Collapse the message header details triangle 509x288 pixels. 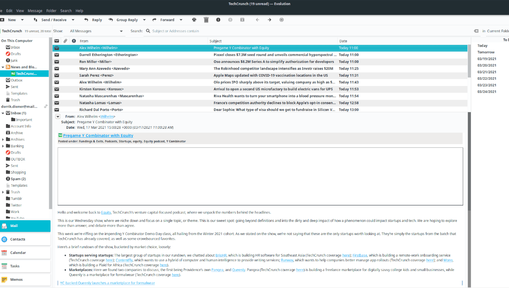57,116
